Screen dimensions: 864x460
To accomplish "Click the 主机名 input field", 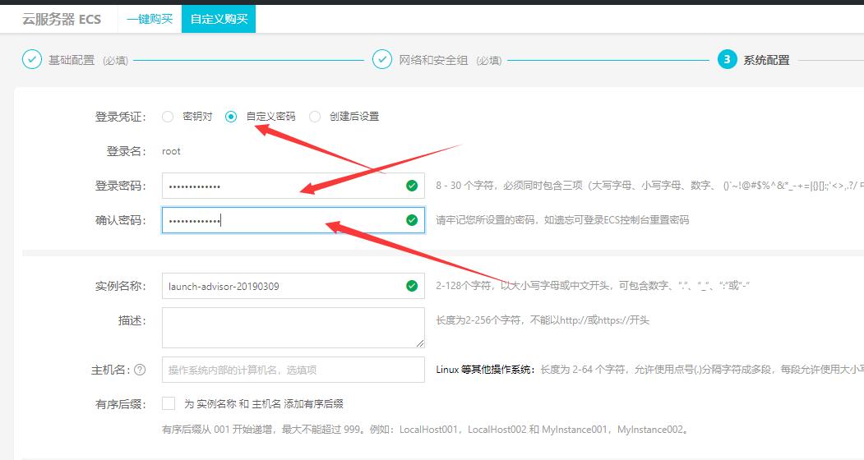I will point(293,370).
